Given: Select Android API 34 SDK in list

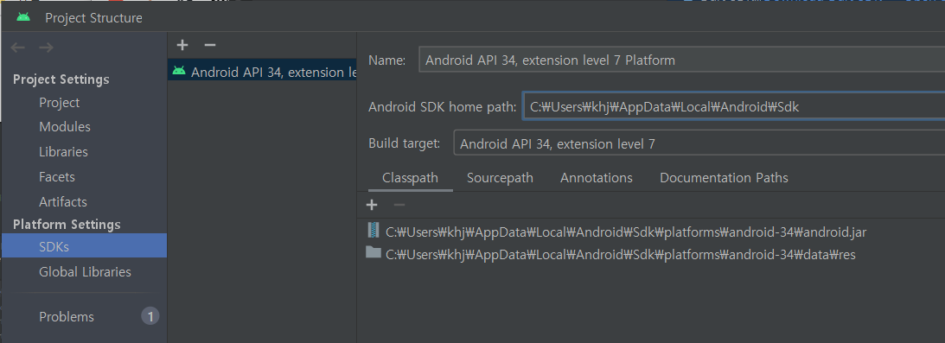Looking at the screenshot, I should (262, 72).
